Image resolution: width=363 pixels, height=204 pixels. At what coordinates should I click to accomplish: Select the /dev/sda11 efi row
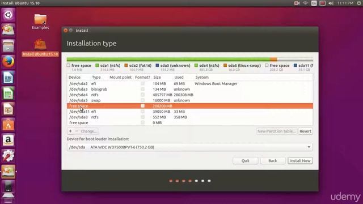click(x=190, y=112)
